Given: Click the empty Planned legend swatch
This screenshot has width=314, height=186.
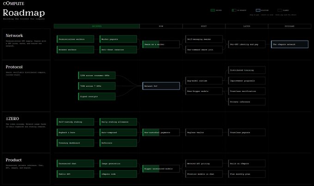Looking at the screenshot, I should tap(280, 10).
